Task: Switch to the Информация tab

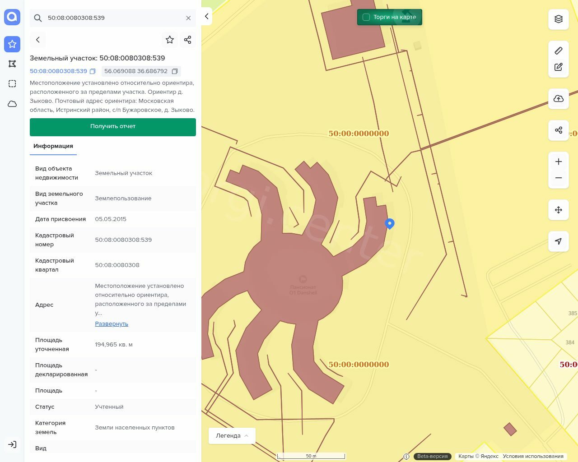Action: pyautogui.click(x=53, y=146)
